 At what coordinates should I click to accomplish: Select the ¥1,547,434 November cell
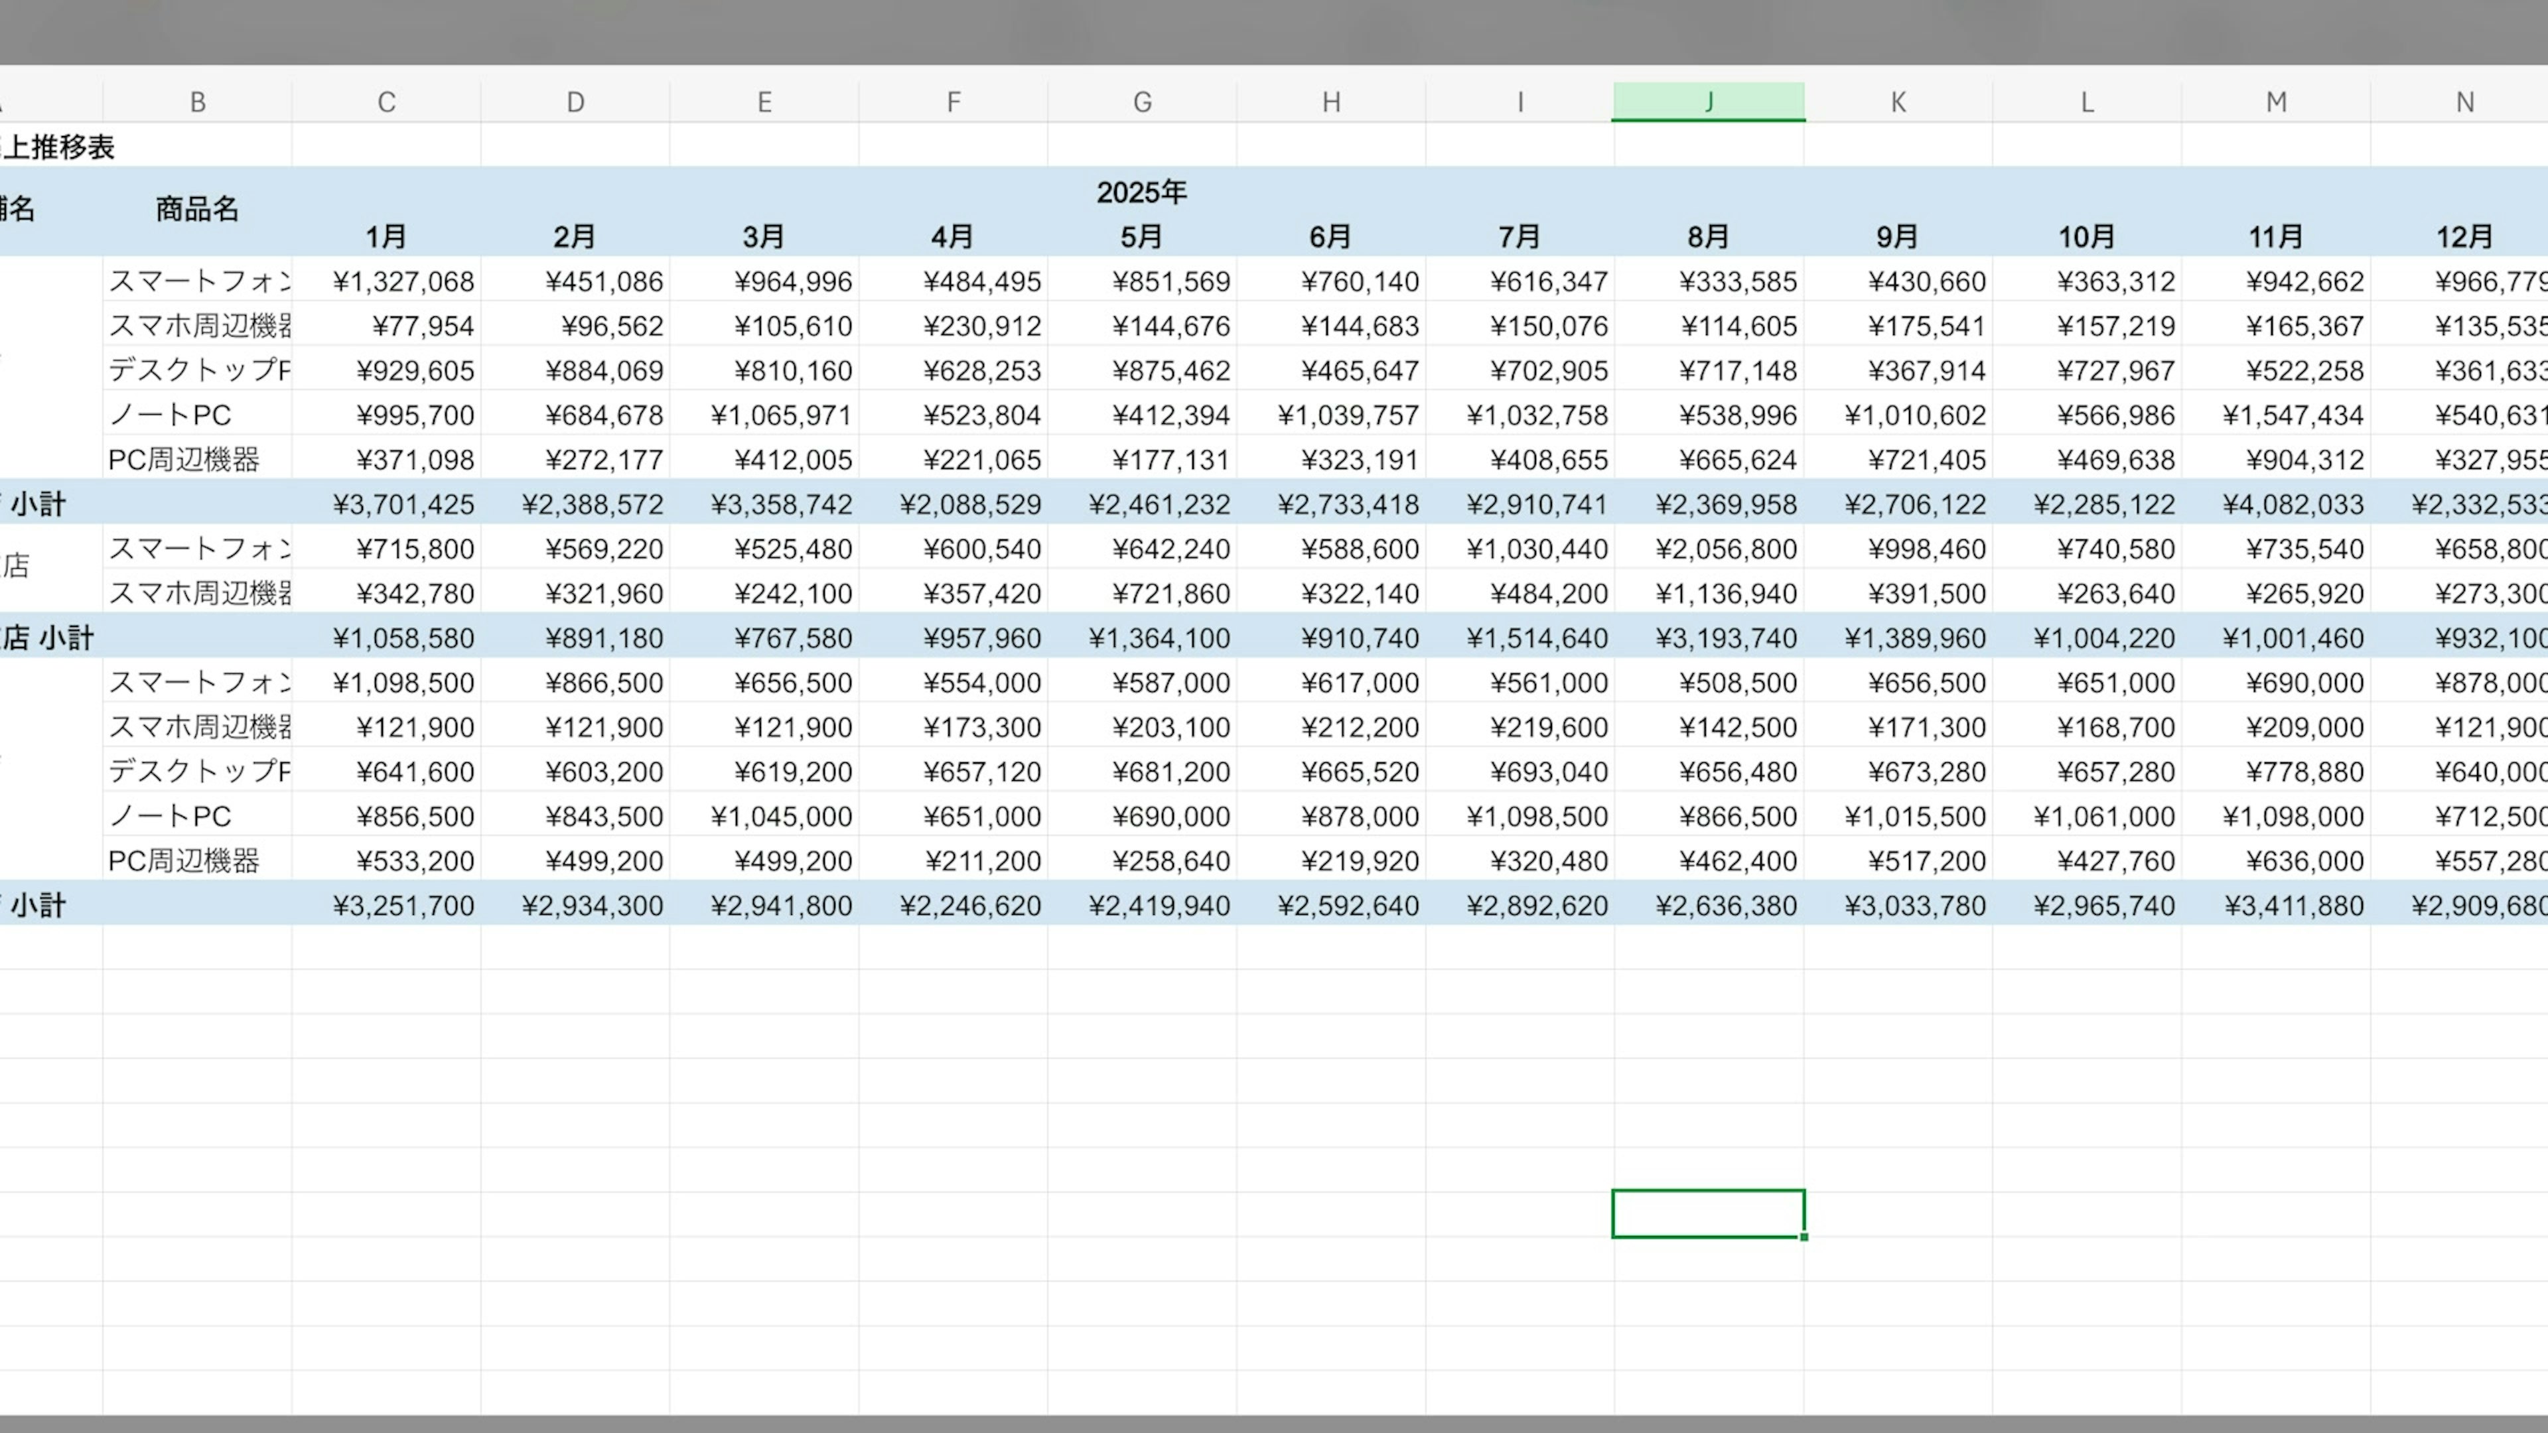[x=2293, y=415]
